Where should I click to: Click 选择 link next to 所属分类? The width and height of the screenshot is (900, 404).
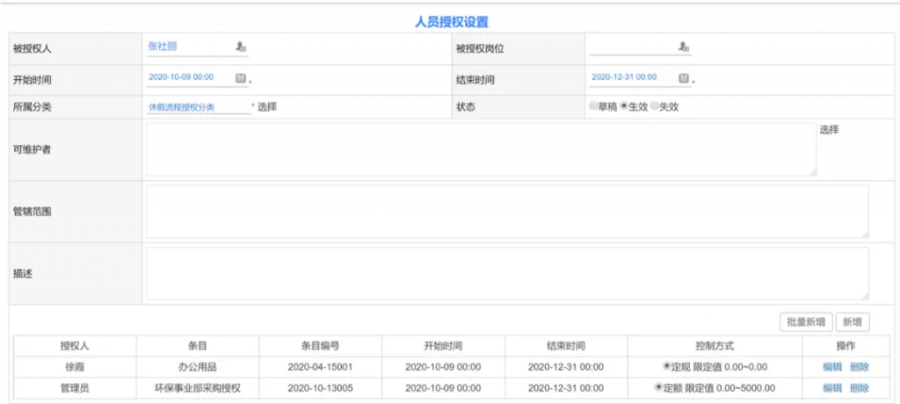pos(267,107)
